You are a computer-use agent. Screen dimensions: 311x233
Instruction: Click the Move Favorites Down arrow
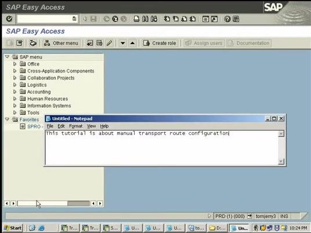123,43
